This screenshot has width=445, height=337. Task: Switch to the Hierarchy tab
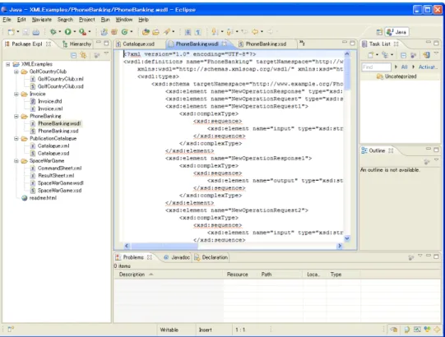[77, 44]
